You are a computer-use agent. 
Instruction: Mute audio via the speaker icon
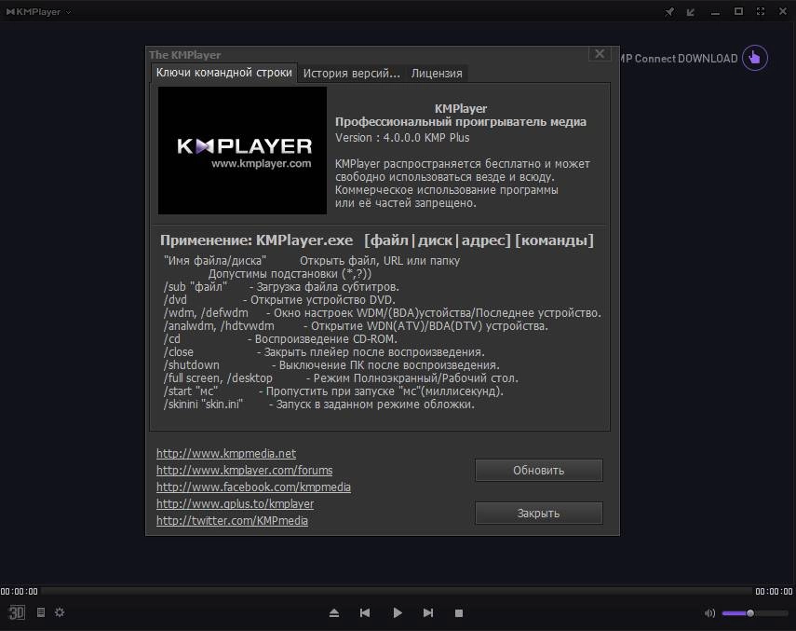709,613
